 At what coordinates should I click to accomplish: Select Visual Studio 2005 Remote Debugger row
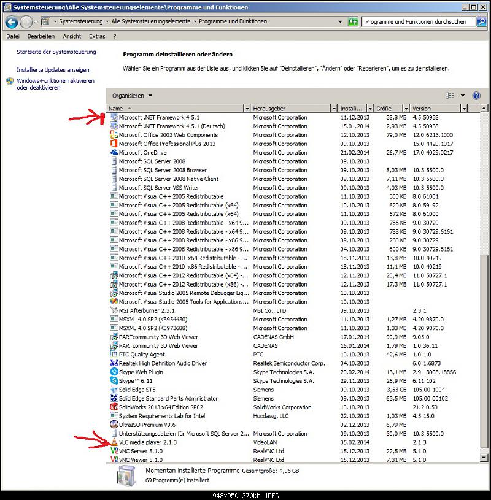(x=293, y=293)
